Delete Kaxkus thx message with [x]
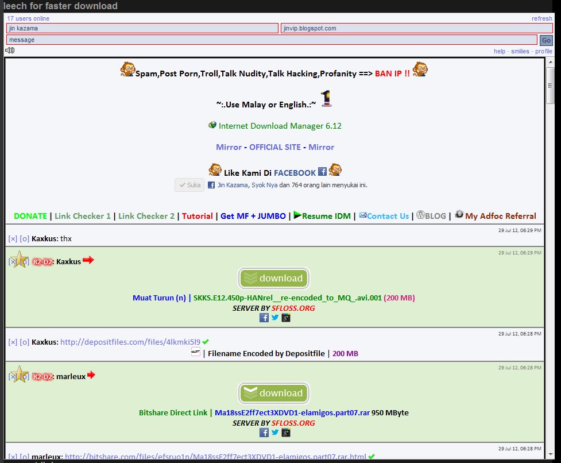The image size is (561, 463). tap(13, 238)
